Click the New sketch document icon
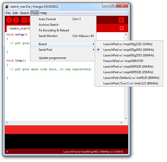Viewport: 167px width, 162px height. point(24,20)
